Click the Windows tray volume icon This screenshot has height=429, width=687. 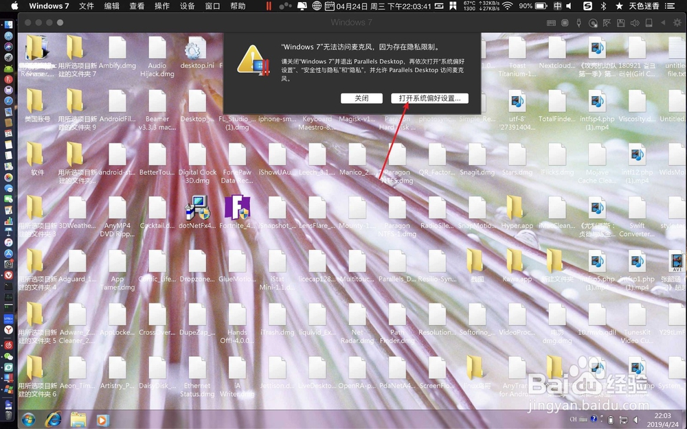(x=635, y=420)
